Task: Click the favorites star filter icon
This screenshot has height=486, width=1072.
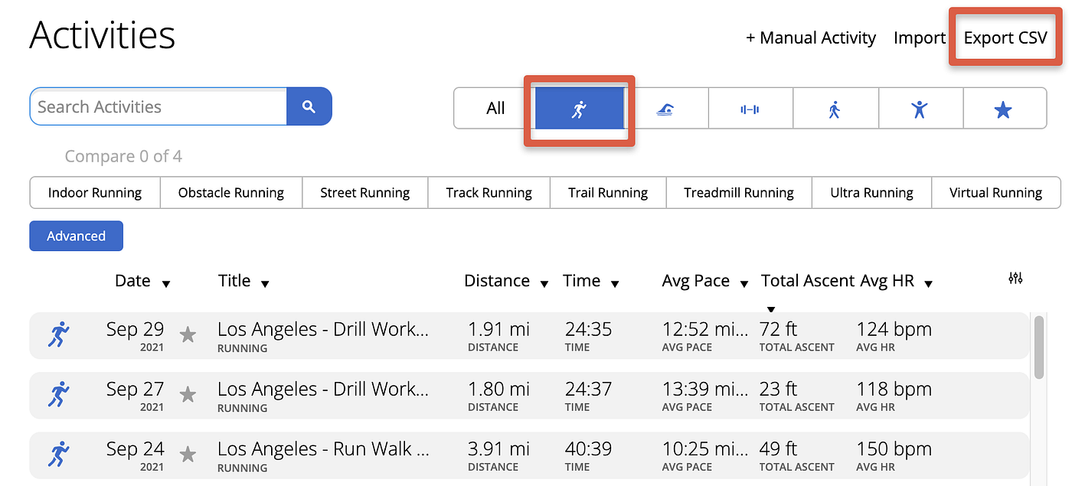Action: tap(1003, 109)
